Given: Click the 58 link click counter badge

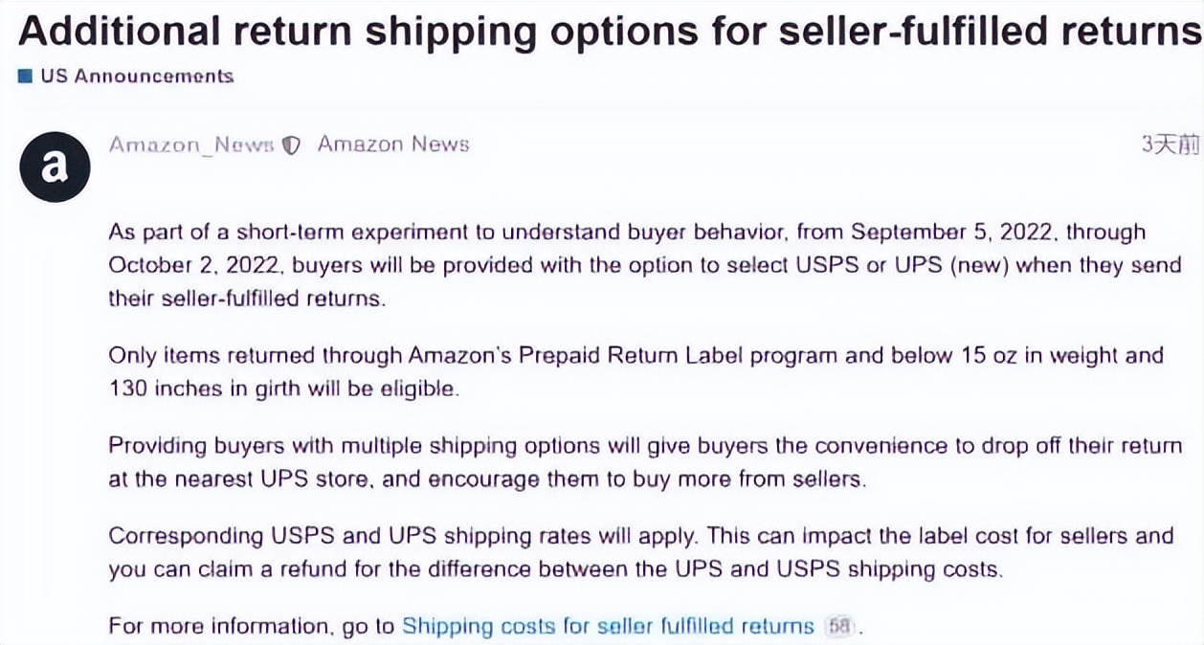Looking at the screenshot, I should point(841,627).
